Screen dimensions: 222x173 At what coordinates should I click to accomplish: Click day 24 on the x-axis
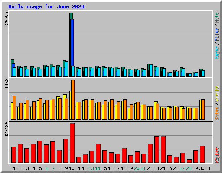163,168
